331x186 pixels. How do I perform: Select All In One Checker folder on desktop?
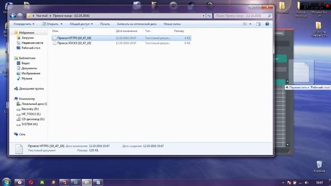pyautogui.click(x=319, y=29)
